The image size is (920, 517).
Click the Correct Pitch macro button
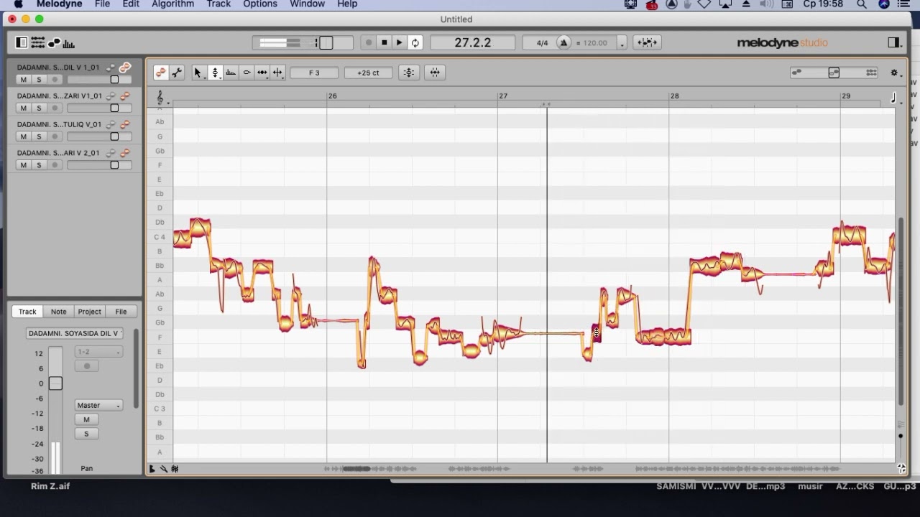(x=409, y=73)
